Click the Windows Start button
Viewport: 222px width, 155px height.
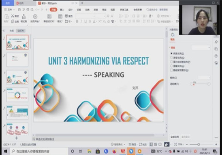[x=6, y=151]
